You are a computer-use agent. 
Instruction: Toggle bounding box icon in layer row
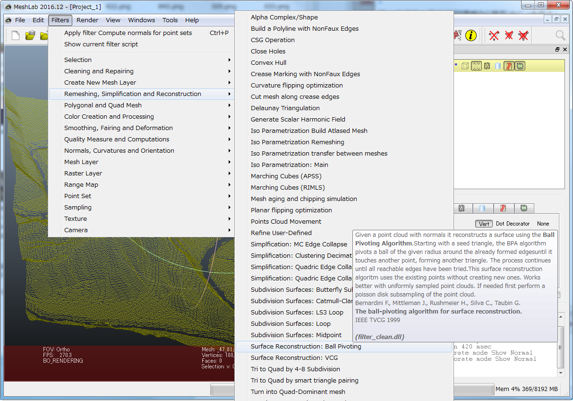coord(465,66)
